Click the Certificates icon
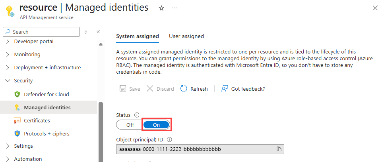The width and height of the screenshot is (380, 162). (x=17, y=120)
